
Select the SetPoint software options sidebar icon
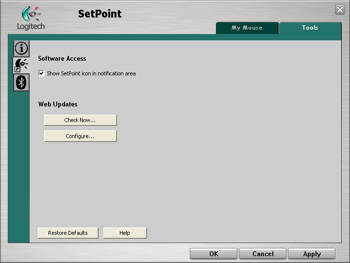coord(21,66)
